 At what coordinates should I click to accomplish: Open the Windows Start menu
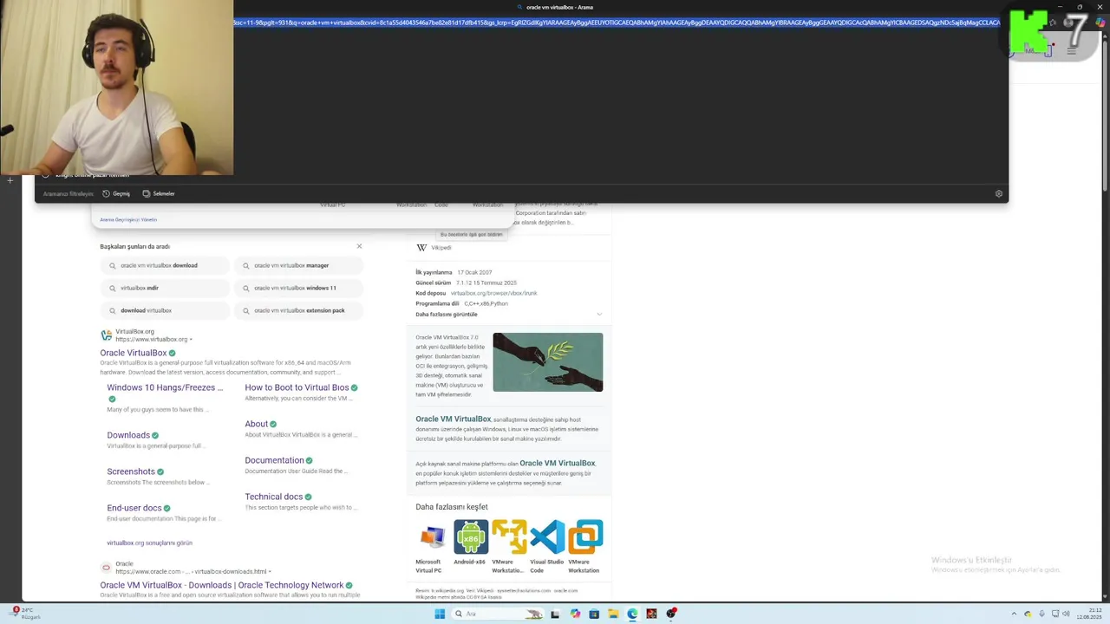(440, 614)
